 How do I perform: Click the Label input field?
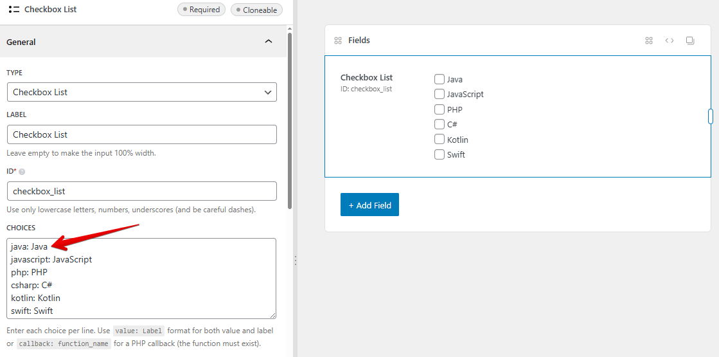(142, 134)
